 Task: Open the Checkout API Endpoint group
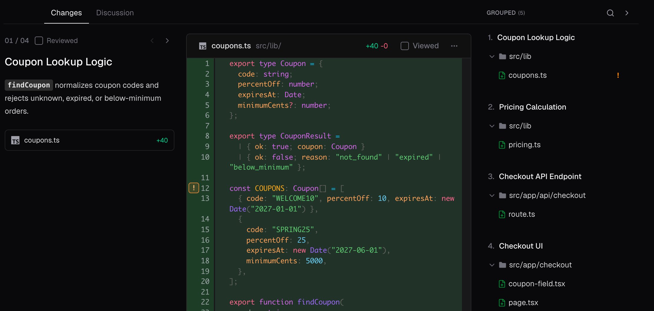tap(540, 176)
